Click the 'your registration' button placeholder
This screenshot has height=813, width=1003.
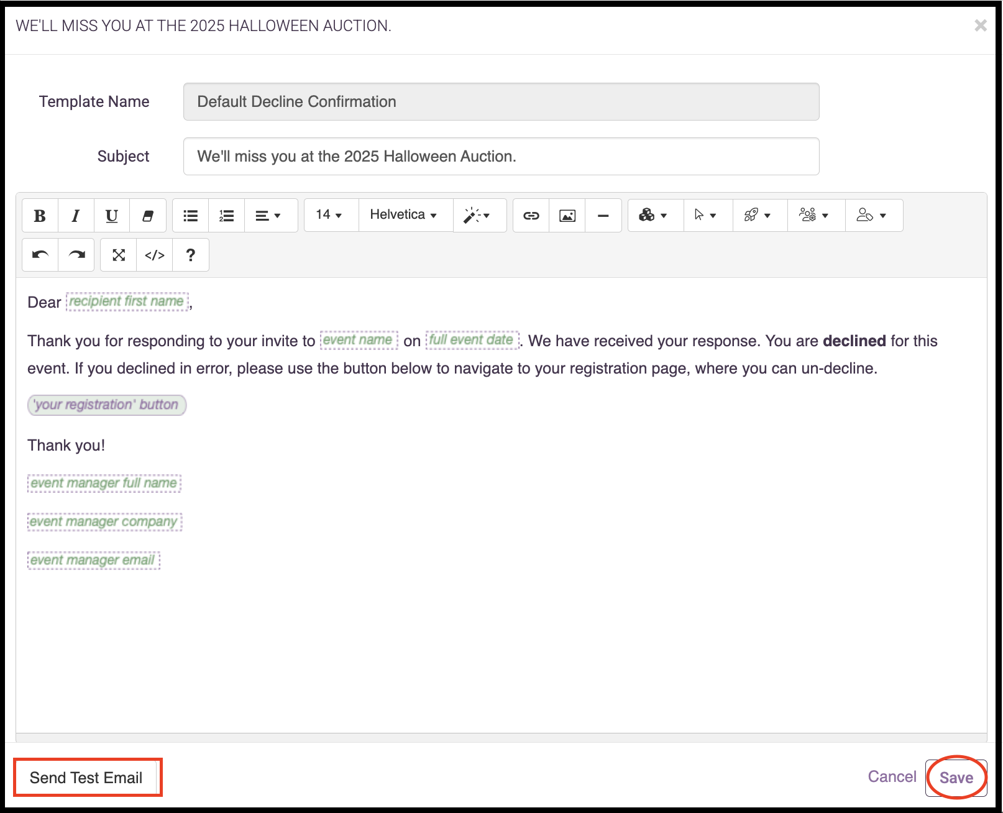click(x=107, y=405)
